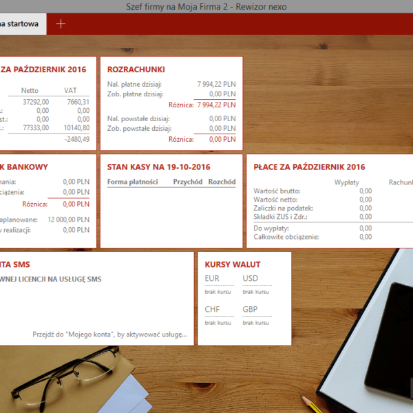Open the PŁACE ZA PAŹDZIERNIK 2016 heading
This screenshot has height=413, width=413.
click(x=309, y=167)
